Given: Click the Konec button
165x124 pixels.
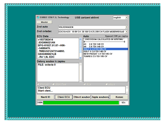Looking at the screenshot, I should click(119, 97).
